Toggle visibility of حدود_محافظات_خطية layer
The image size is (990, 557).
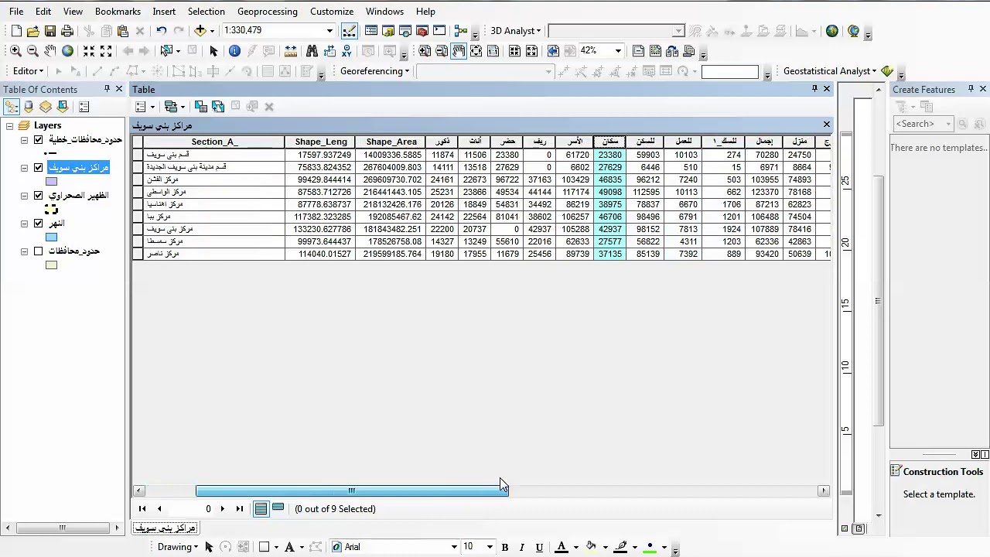click(38, 140)
